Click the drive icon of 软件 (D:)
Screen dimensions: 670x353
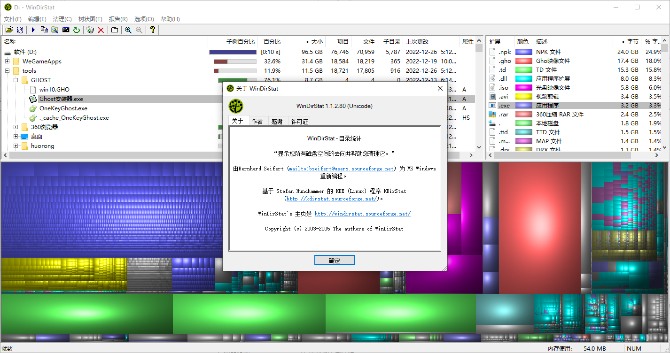tap(8, 52)
